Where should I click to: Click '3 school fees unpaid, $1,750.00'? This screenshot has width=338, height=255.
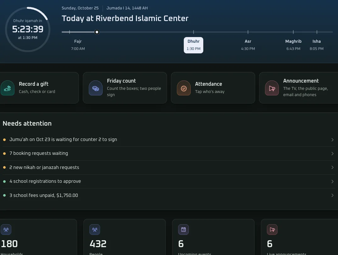click(44, 195)
